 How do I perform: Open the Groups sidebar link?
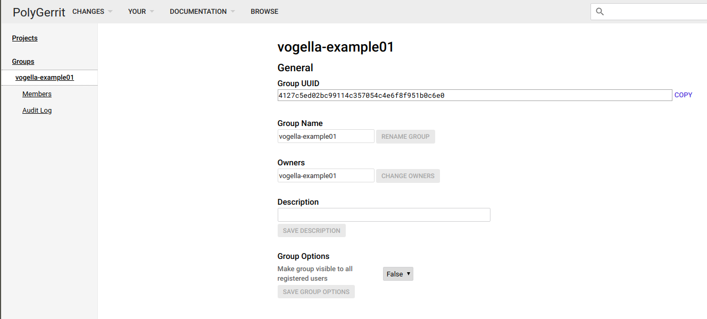23,62
